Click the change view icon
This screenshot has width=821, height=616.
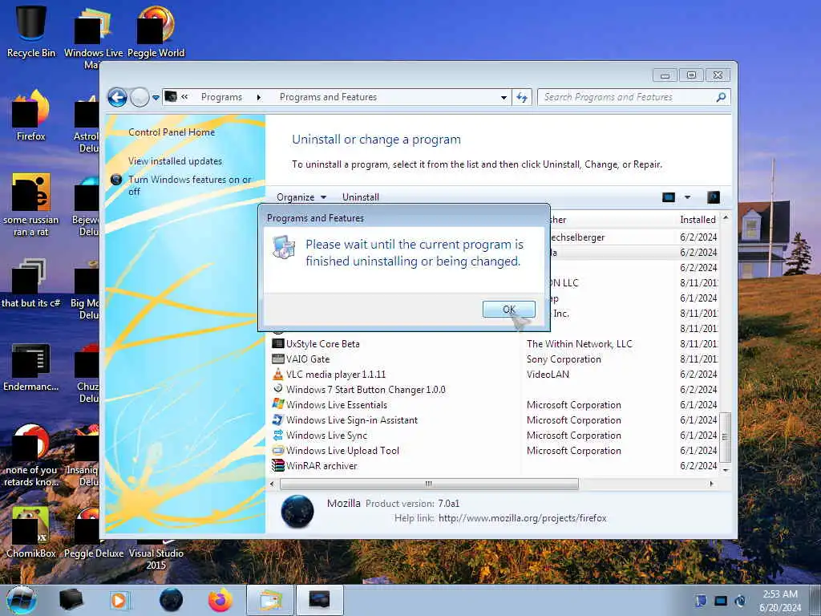669,197
